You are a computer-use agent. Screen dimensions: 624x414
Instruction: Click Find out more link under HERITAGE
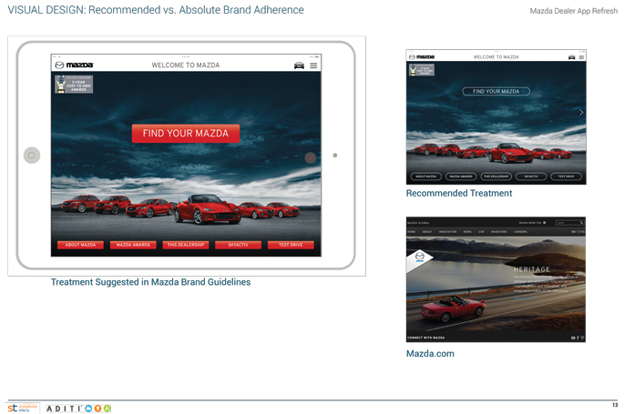[525, 298]
